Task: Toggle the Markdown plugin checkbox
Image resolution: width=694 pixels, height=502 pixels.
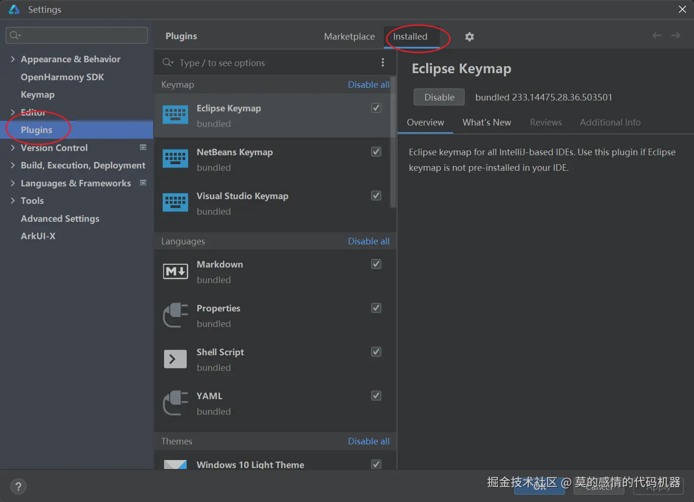Action: click(x=376, y=264)
